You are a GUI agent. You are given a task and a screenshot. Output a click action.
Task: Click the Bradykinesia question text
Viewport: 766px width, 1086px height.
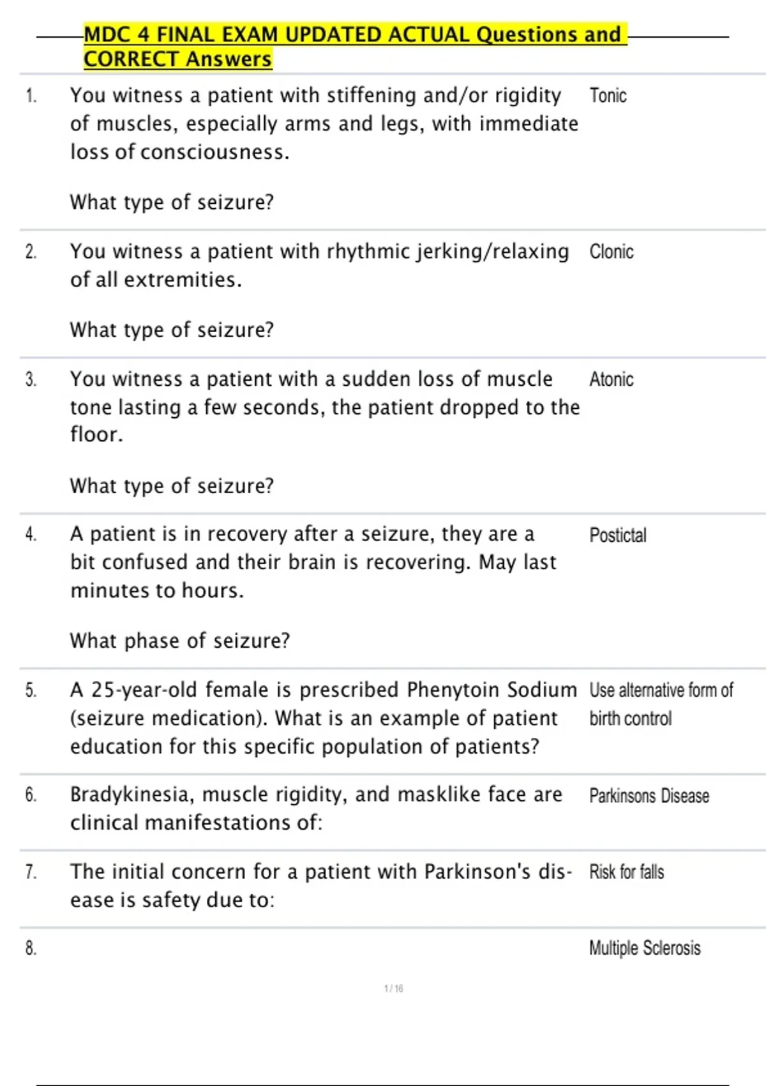(316, 808)
